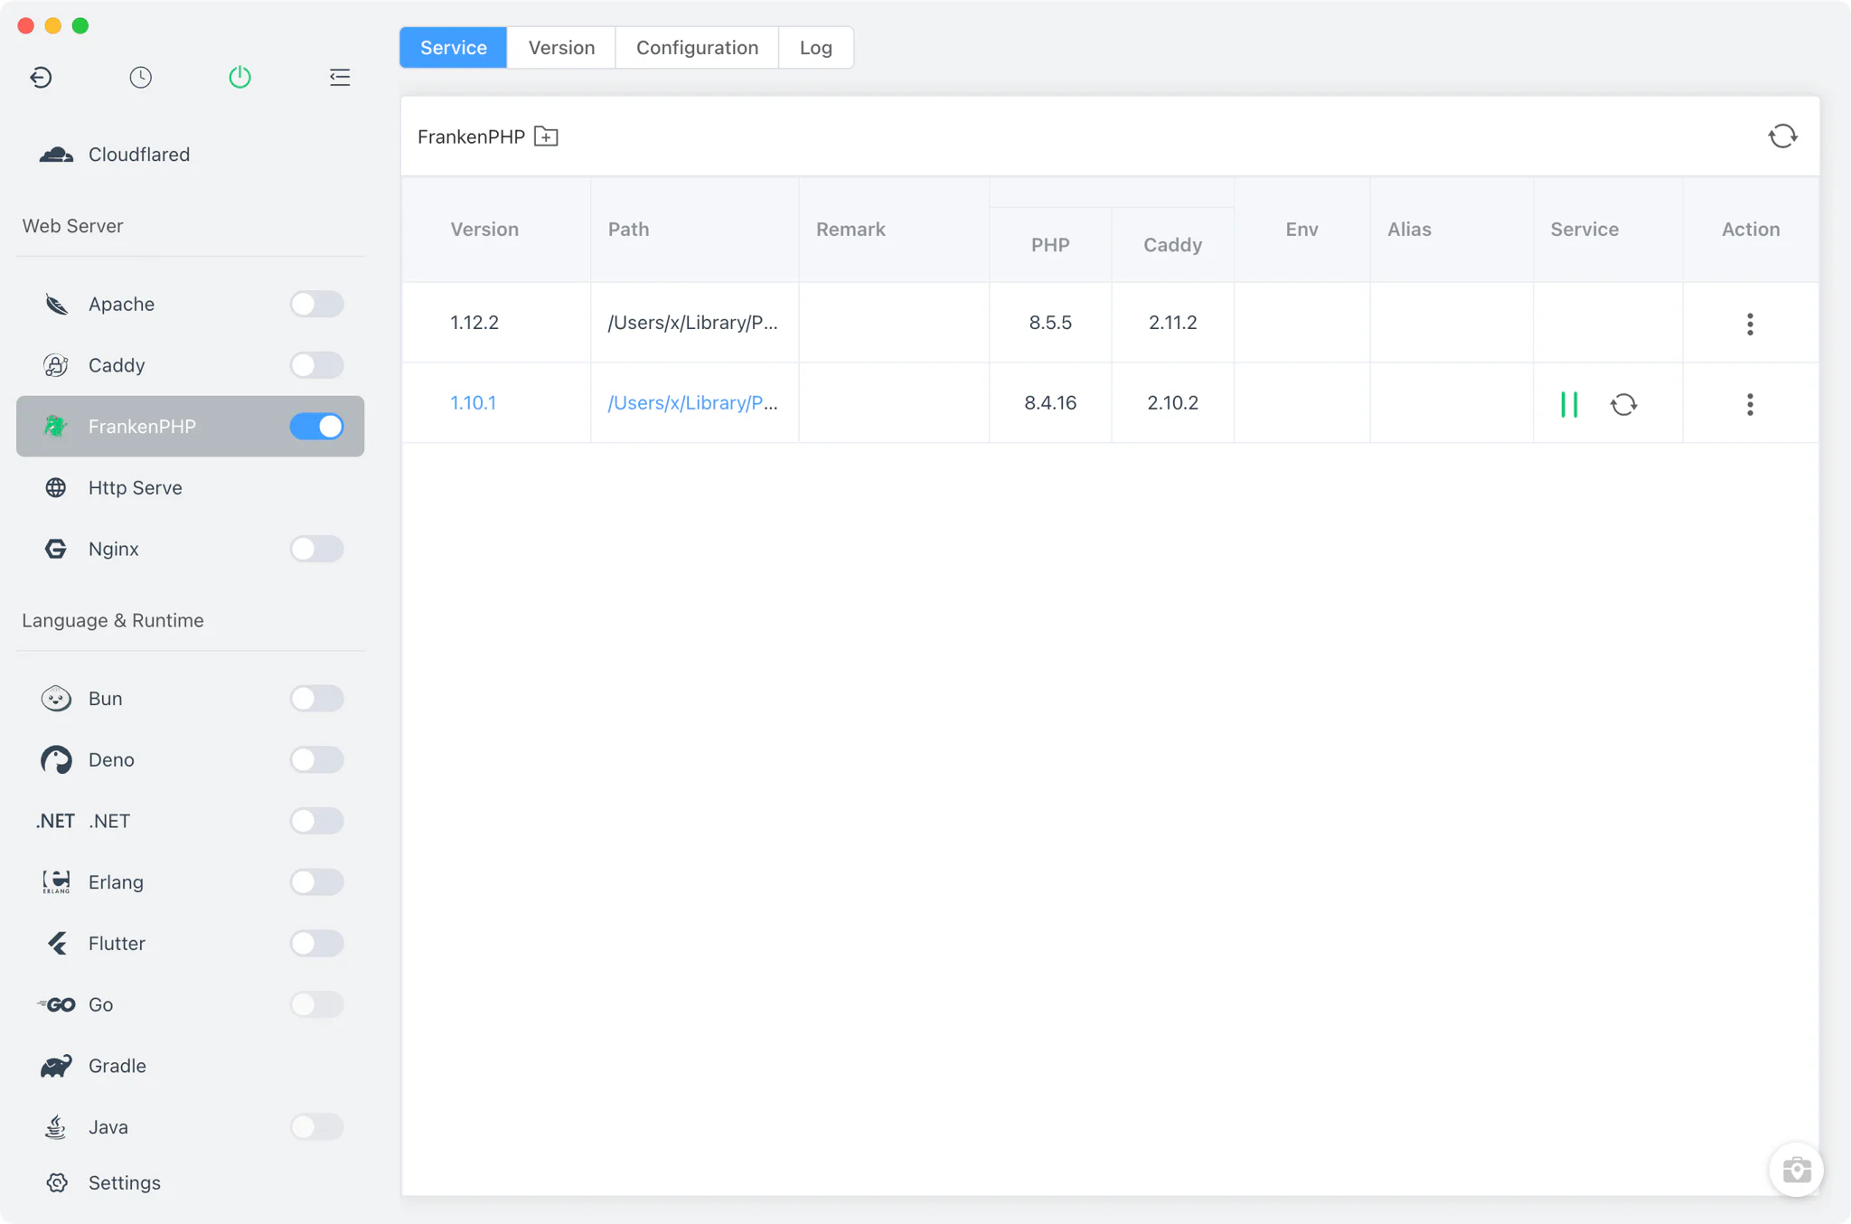The image size is (1851, 1224).
Task: Switch to the Version tab
Action: coord(561,47)
